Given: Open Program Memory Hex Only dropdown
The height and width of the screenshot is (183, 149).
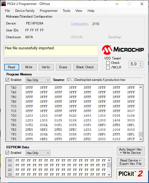Looking at the screenshot, I should click(38, 80).
